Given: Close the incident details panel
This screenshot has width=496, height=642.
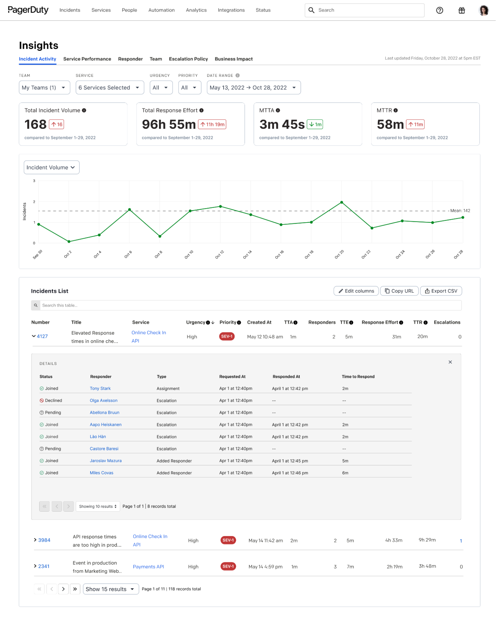Looking at the screenshot, I should coord(450,362).
